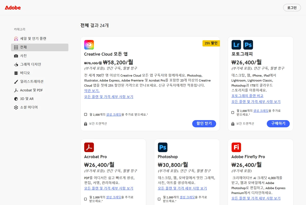Open 생성 크레딧 link in Acrobat Pro card
Image resolution: width=306 pixels, height=205 pixels.
tap(113, 197)
